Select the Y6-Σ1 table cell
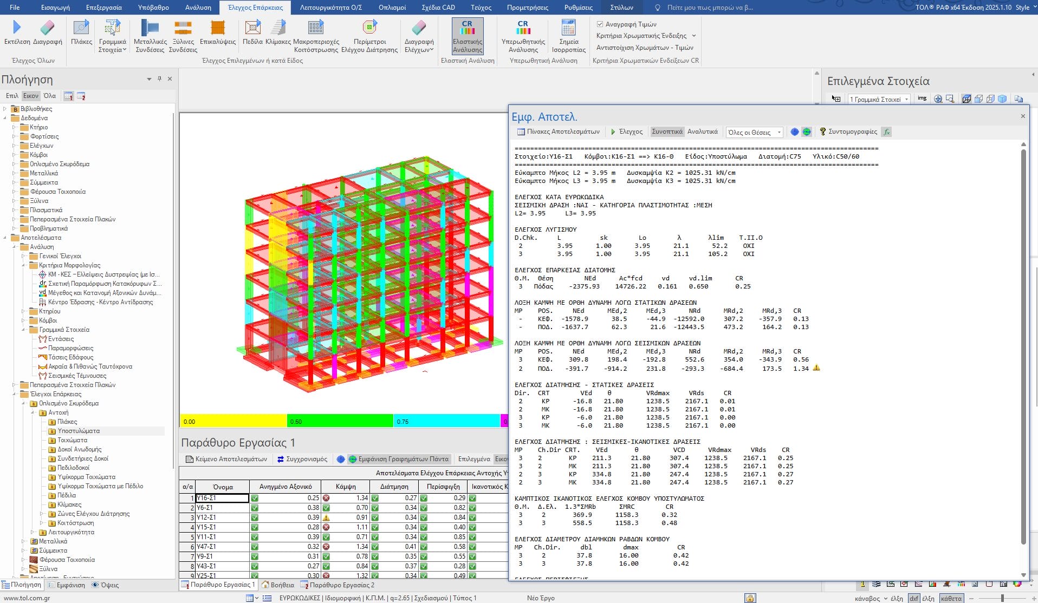Viewport: 1038px width, 603px height. pyautogui.click(x=222, y=508)
